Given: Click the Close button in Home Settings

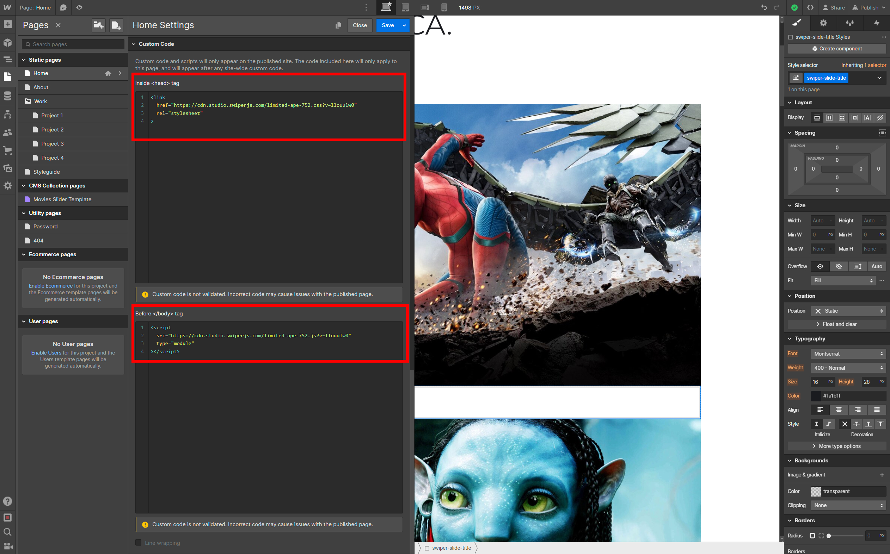Looking at the screenshot, I should [x=360, y=25].
